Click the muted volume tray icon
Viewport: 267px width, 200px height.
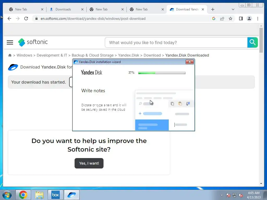pos(241,195)
